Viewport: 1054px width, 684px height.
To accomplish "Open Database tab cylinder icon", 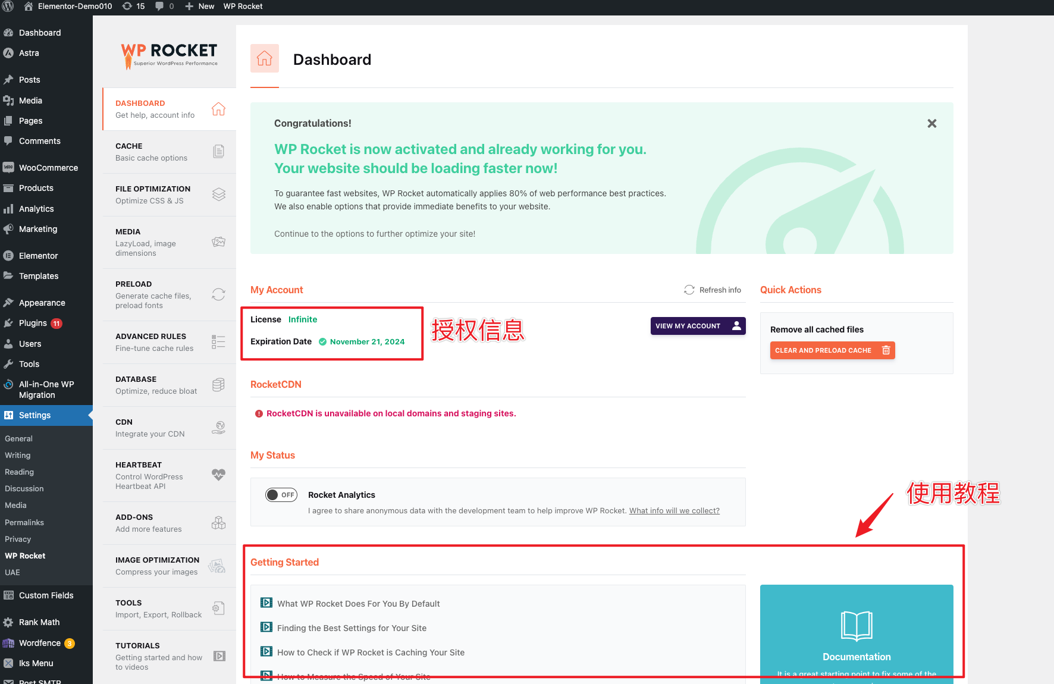I will click(218, 385).
